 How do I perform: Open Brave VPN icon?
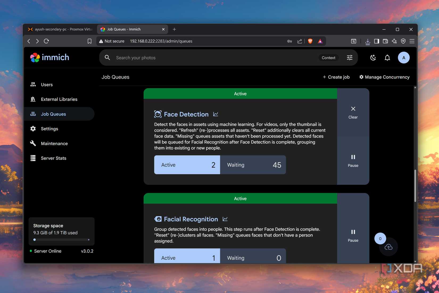click(x=403, y=41)
